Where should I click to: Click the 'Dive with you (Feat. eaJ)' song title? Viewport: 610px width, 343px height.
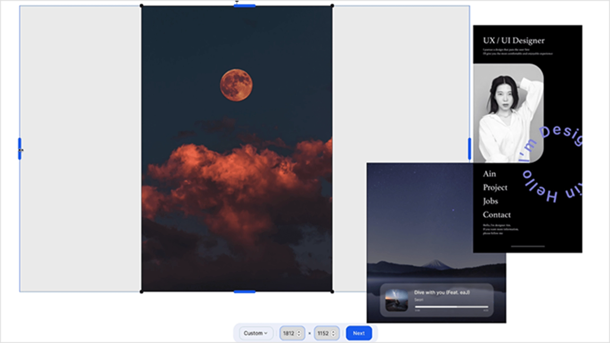pos(442,292)
